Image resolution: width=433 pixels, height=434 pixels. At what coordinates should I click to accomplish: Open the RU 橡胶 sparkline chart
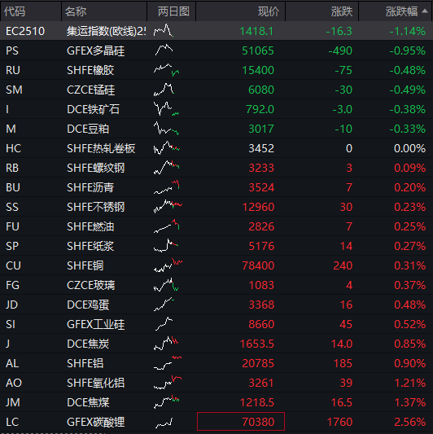click(x=167, y=70)
